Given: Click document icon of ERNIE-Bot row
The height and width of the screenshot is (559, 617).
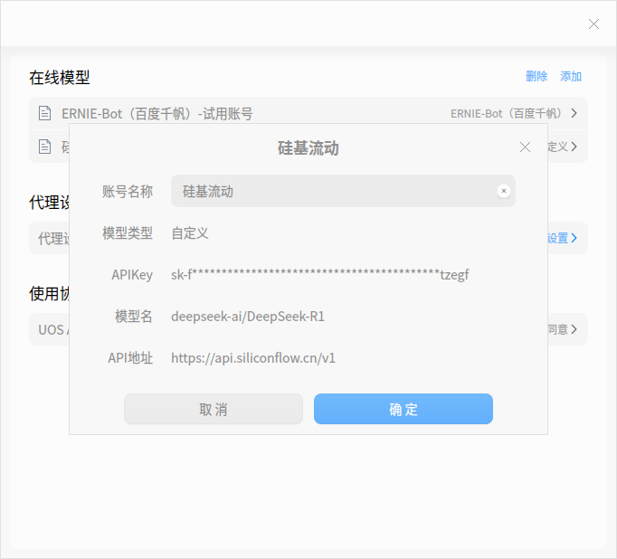Looking at the screenshot, I should [45, 113].
